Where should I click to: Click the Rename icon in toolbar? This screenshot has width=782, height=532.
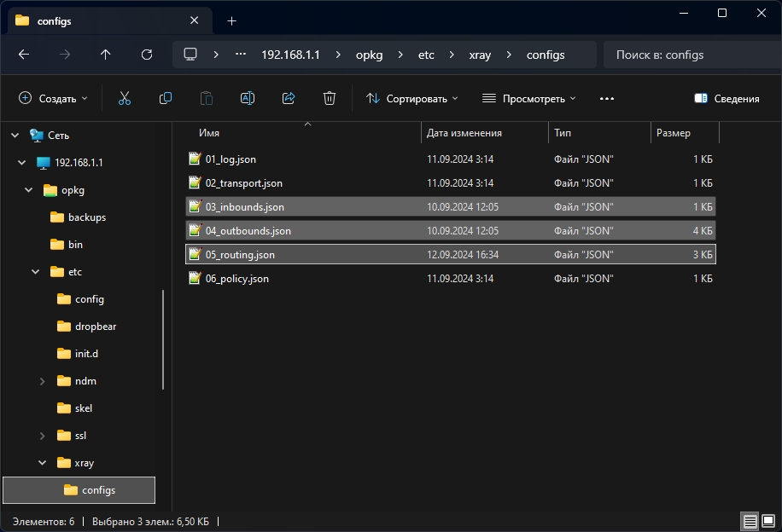(248, 99)
